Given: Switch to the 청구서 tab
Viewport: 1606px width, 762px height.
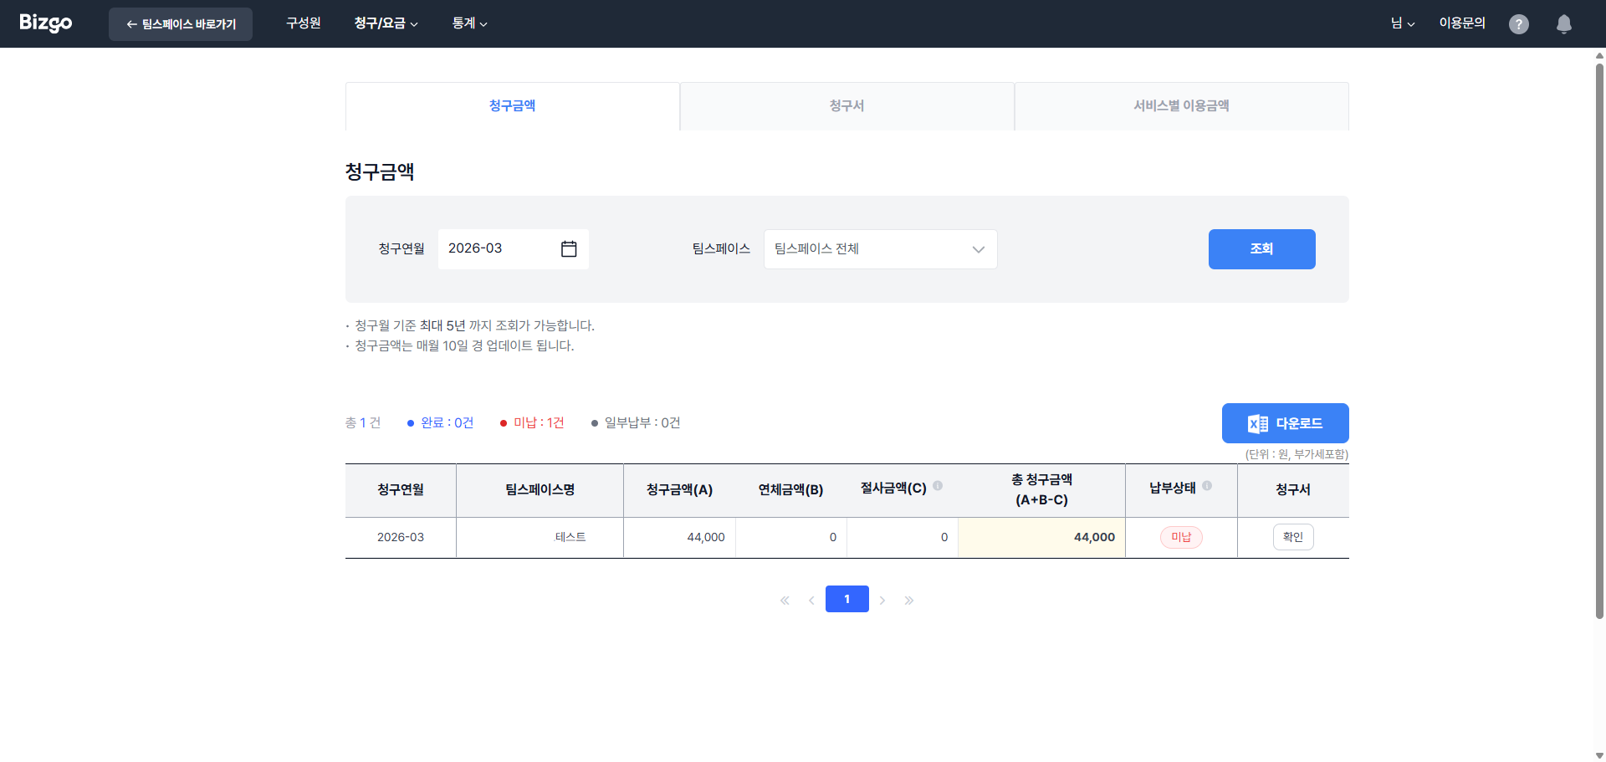Looking at the screenshot, I should [x=846, y=105].
